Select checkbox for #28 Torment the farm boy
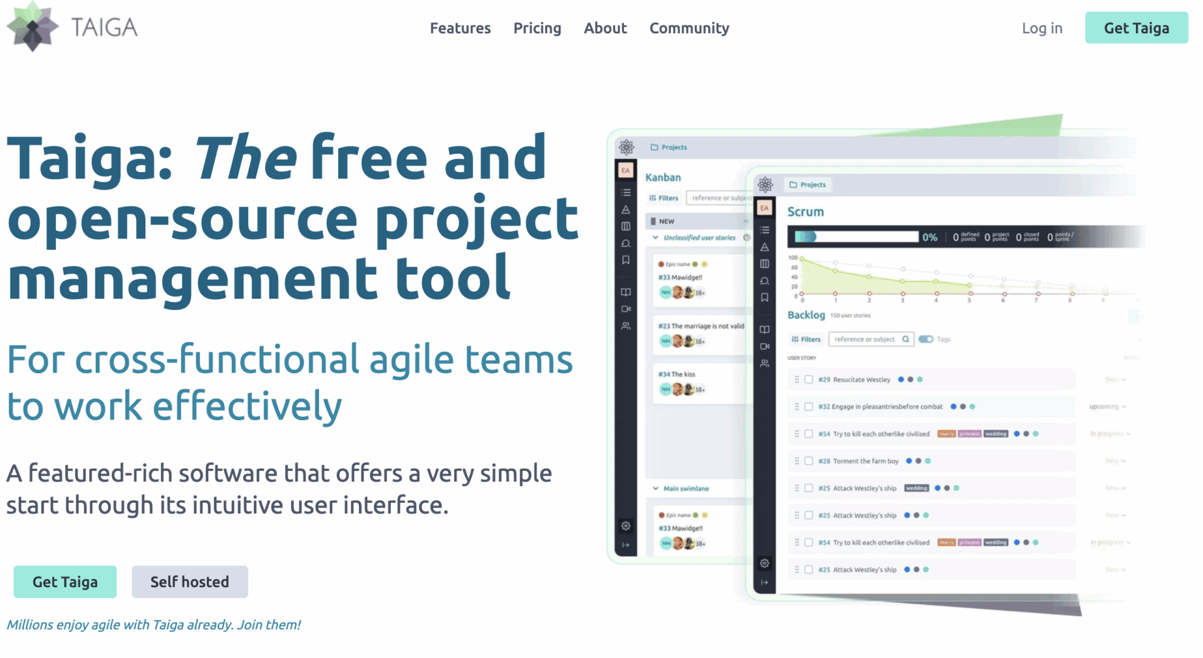Screen dimensions: 1203x658 [808, 461]
